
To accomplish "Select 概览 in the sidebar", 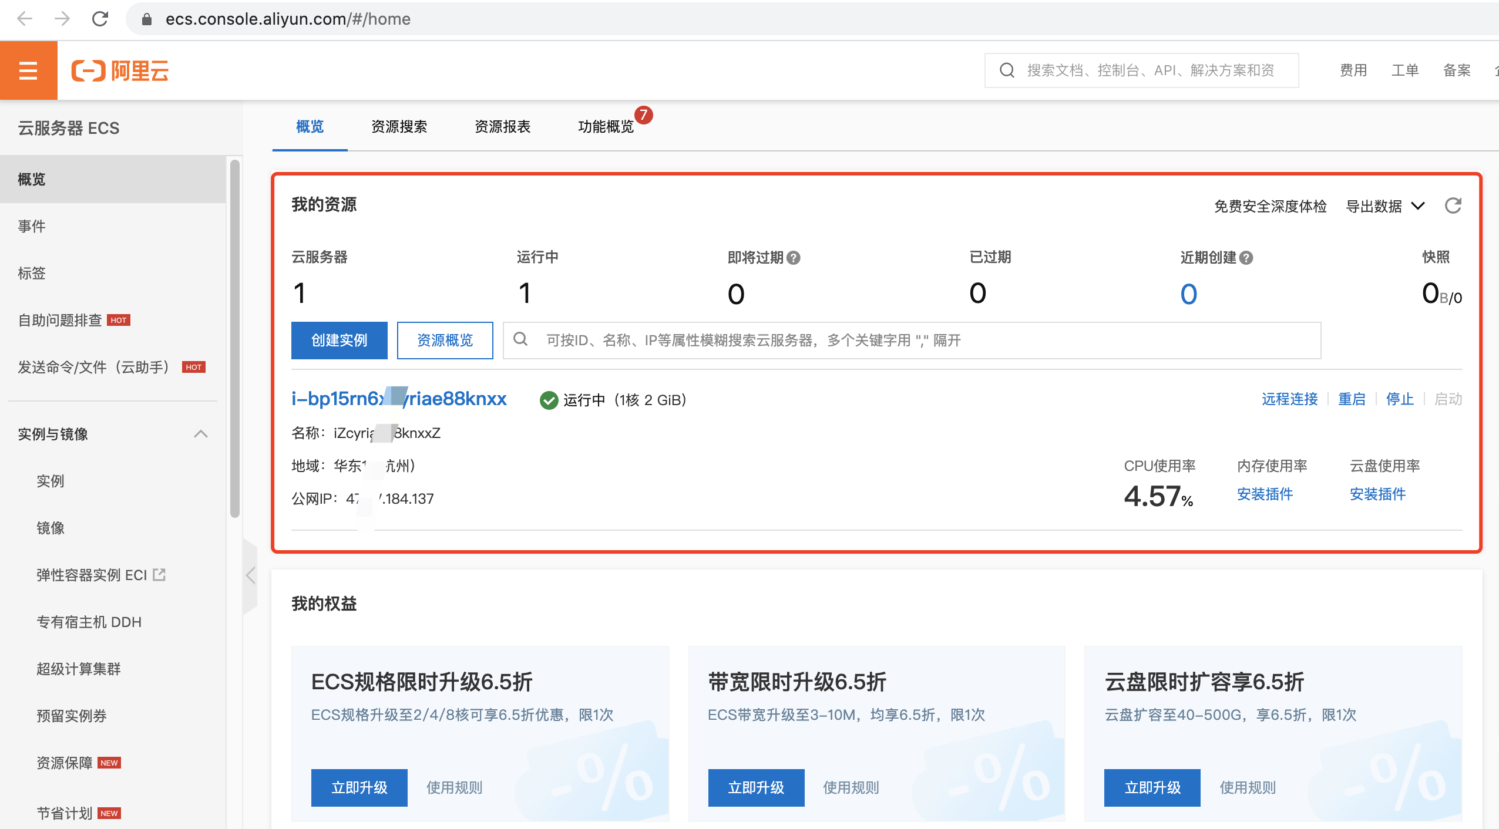I will (113, 179).
